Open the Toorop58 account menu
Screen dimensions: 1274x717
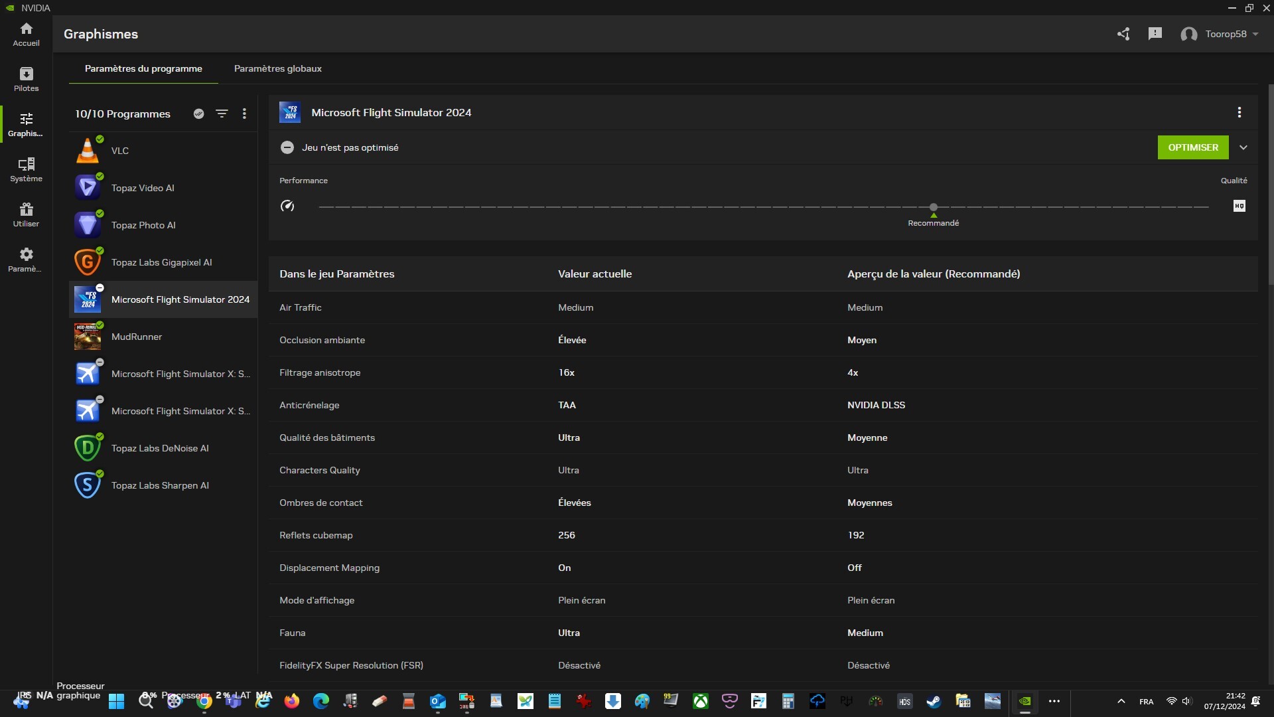[1220, 34]
